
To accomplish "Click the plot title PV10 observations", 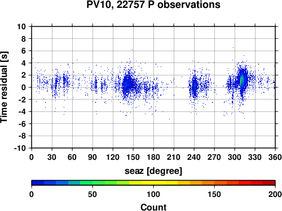I will coord(153,5).
